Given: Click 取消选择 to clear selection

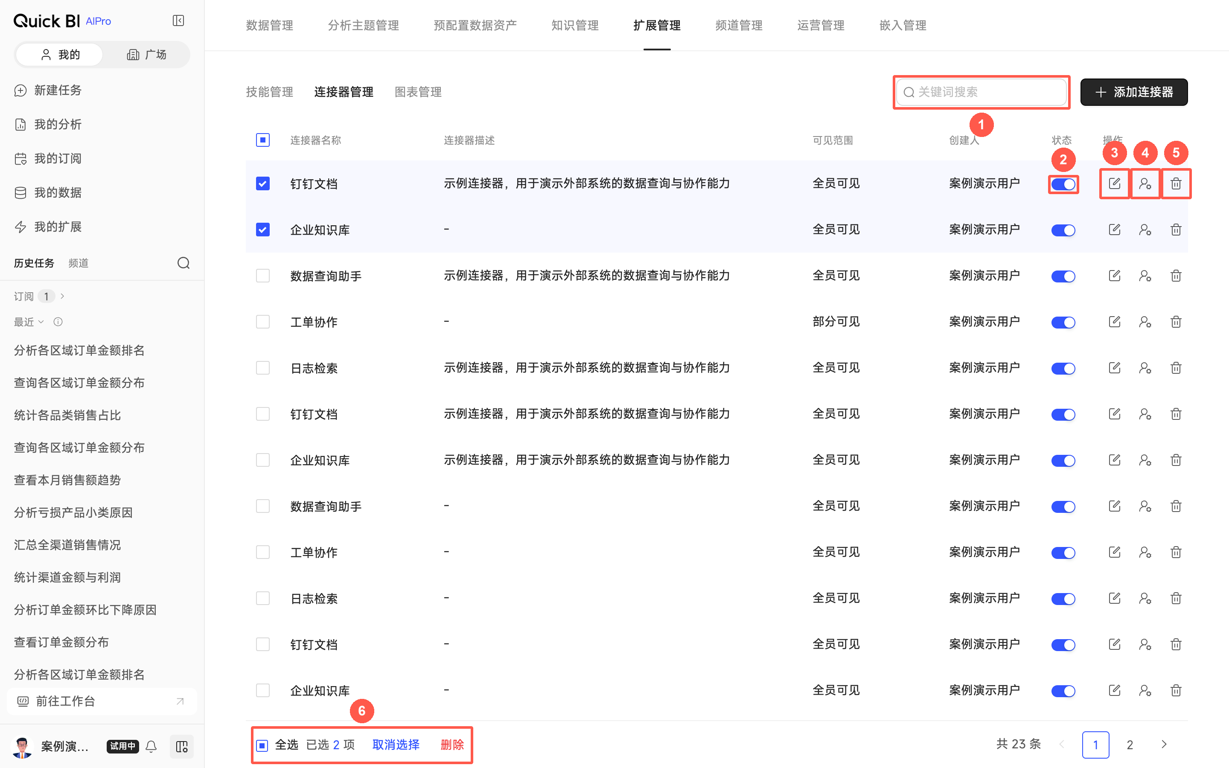Looking at the screenshot, I should click(x=396, y=745).
